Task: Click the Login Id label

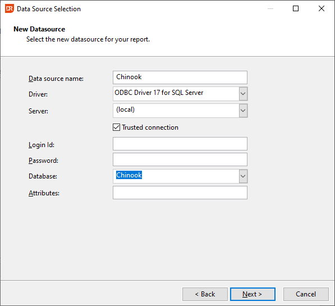Action: [x=42, y=145]
